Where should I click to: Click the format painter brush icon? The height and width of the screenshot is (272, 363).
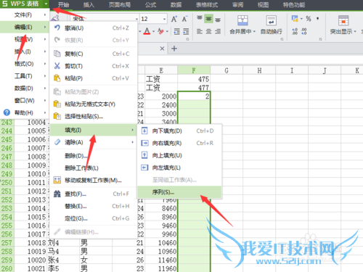click(55, 18)
